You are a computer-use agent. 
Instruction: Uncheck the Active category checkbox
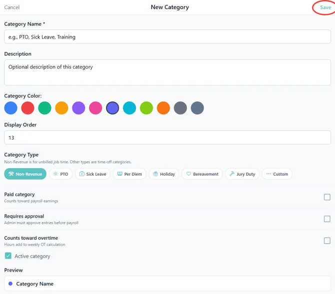pos(8,256)
